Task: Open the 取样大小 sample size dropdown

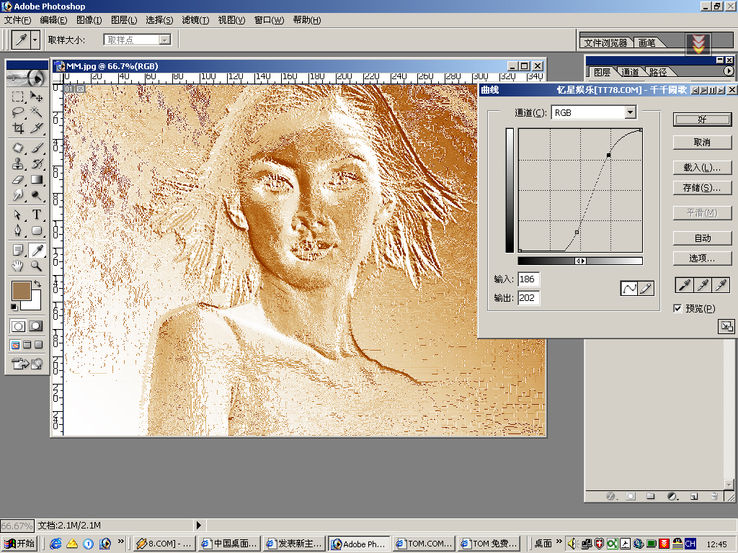Action: (164, 40)
